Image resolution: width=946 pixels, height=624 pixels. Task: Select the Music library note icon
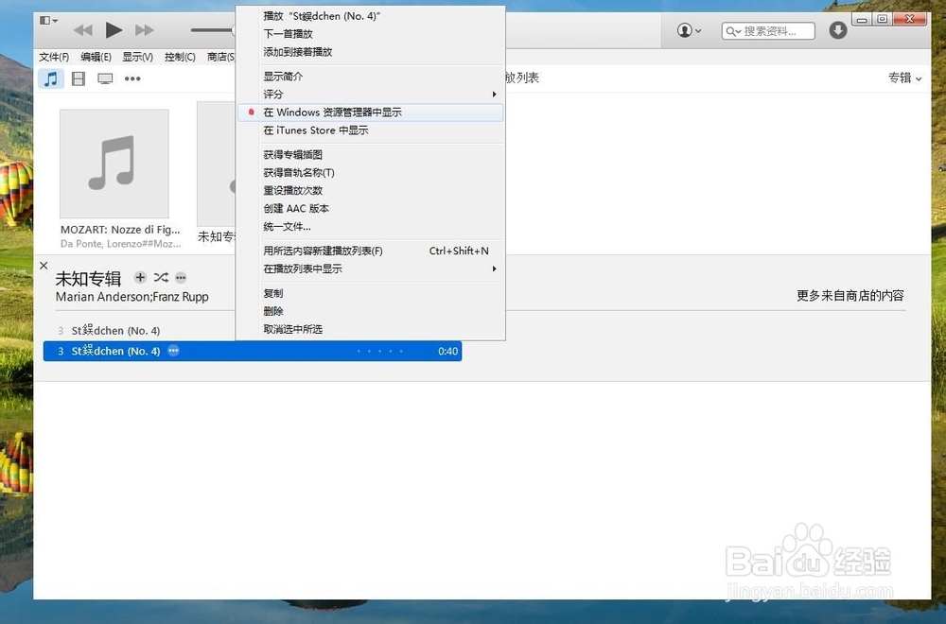pos(50,78)
